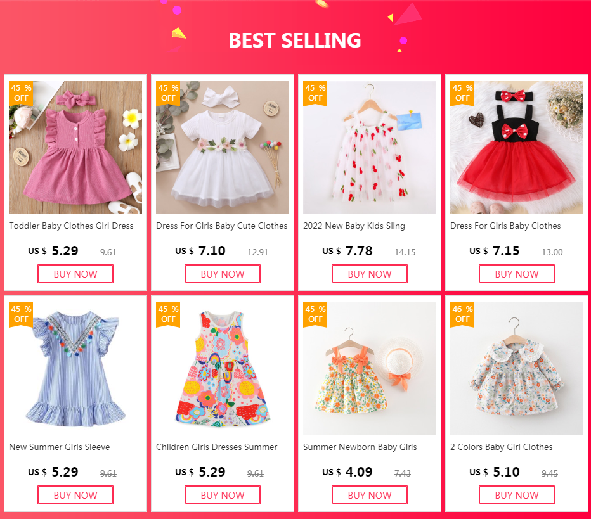Buy the Summer Newborn Baby Girls dress
Viewport: 591px width, 519px height.
pyautogui.click(x=369, y=495)
